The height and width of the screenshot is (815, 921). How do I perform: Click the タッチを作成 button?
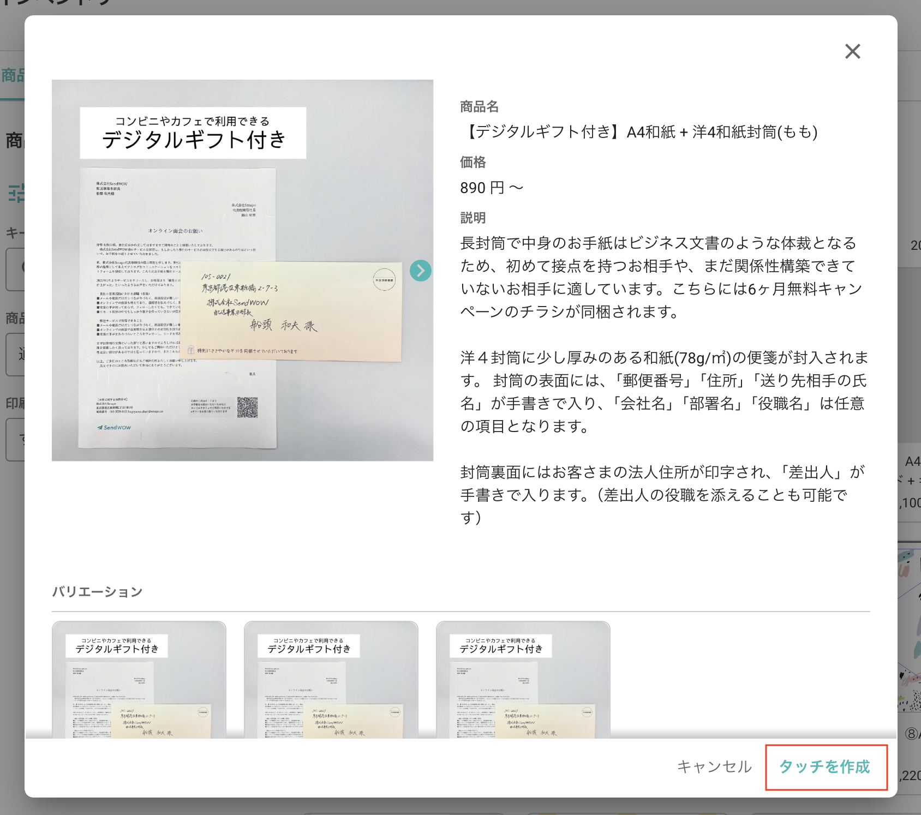[x=826, y=767]
